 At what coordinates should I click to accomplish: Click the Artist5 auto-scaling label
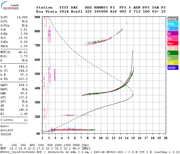click(7, 130)
